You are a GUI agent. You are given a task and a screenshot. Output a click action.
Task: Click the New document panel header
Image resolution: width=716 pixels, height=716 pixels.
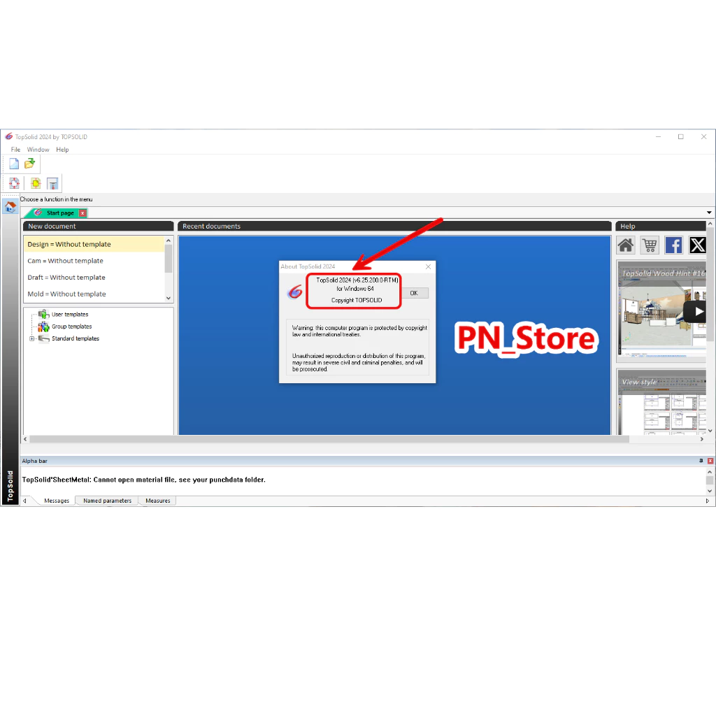[98, 226]
